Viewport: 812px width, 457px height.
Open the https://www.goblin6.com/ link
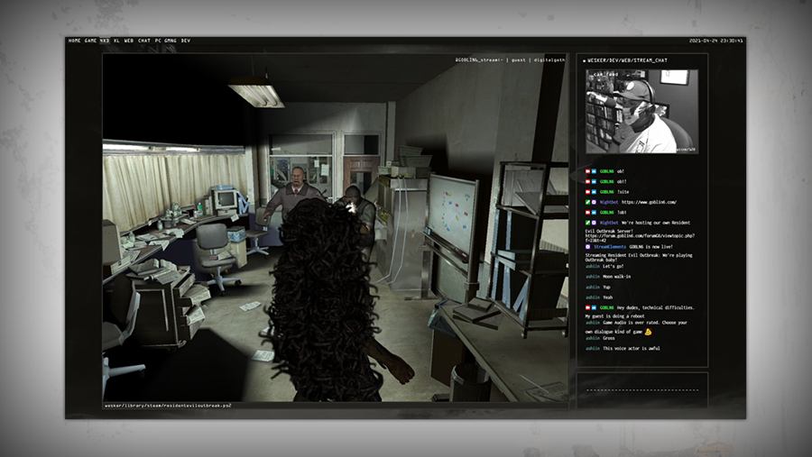pyautogui.click(x=649, y=203)
